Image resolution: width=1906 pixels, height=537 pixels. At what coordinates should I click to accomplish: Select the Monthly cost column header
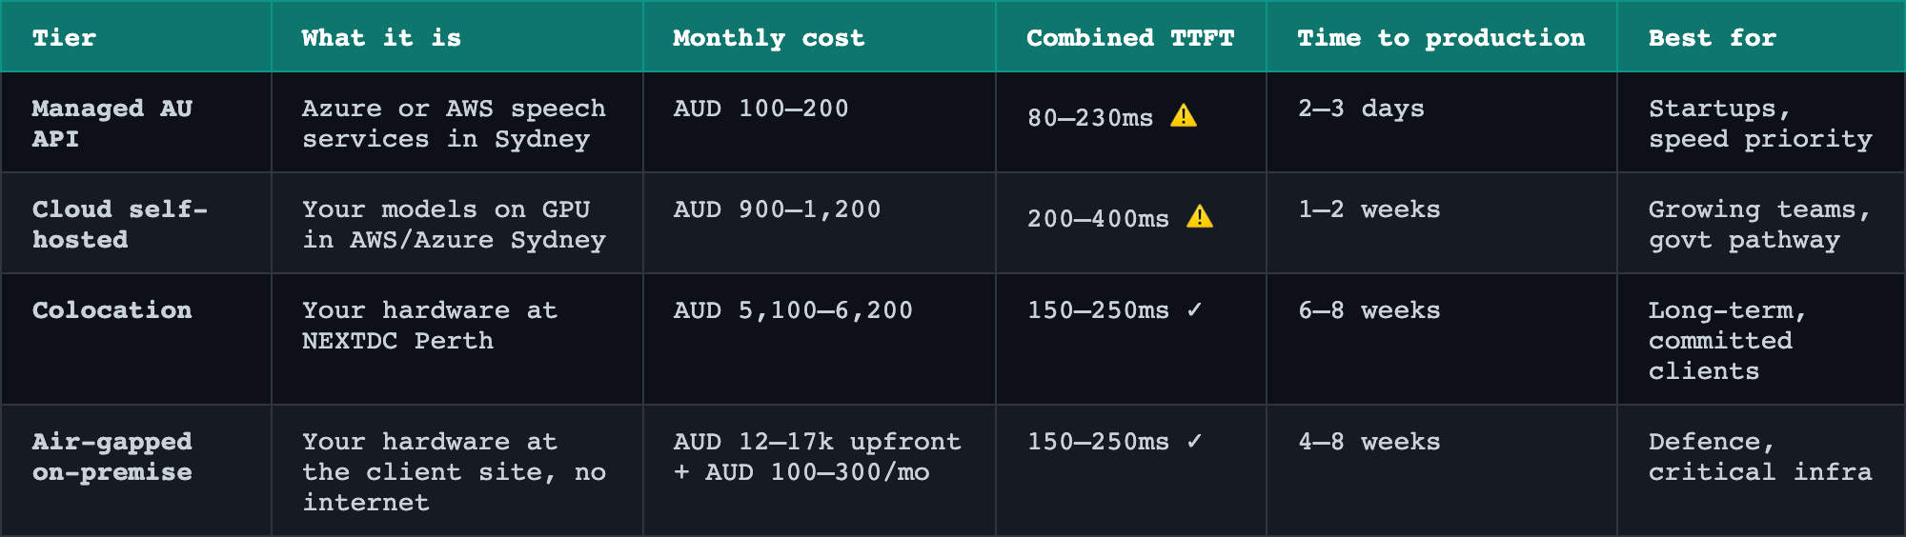769,38
